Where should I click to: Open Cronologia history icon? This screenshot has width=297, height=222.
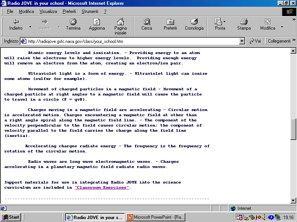[x=194, y=22]
